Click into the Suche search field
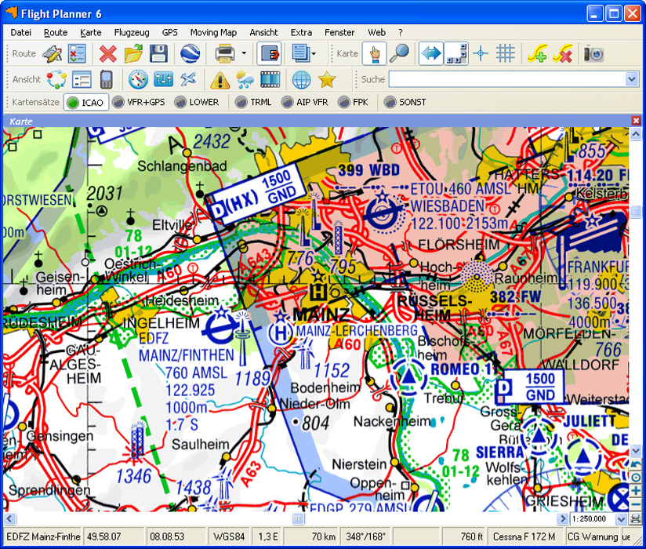This screenshot has height=549, width=646. [x=507, y=79]
